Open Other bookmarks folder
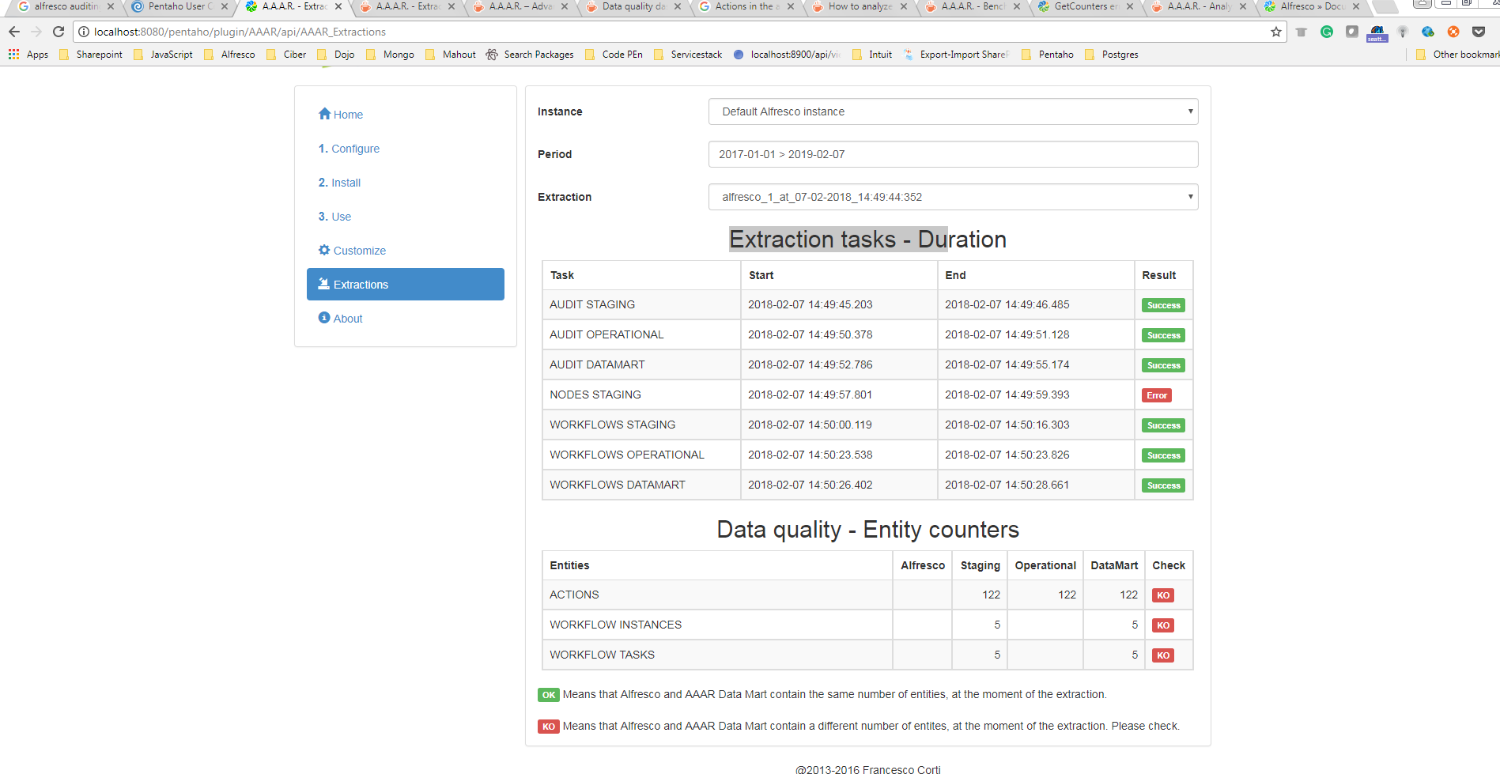The image size is (1500, 774). [1457, 55]
